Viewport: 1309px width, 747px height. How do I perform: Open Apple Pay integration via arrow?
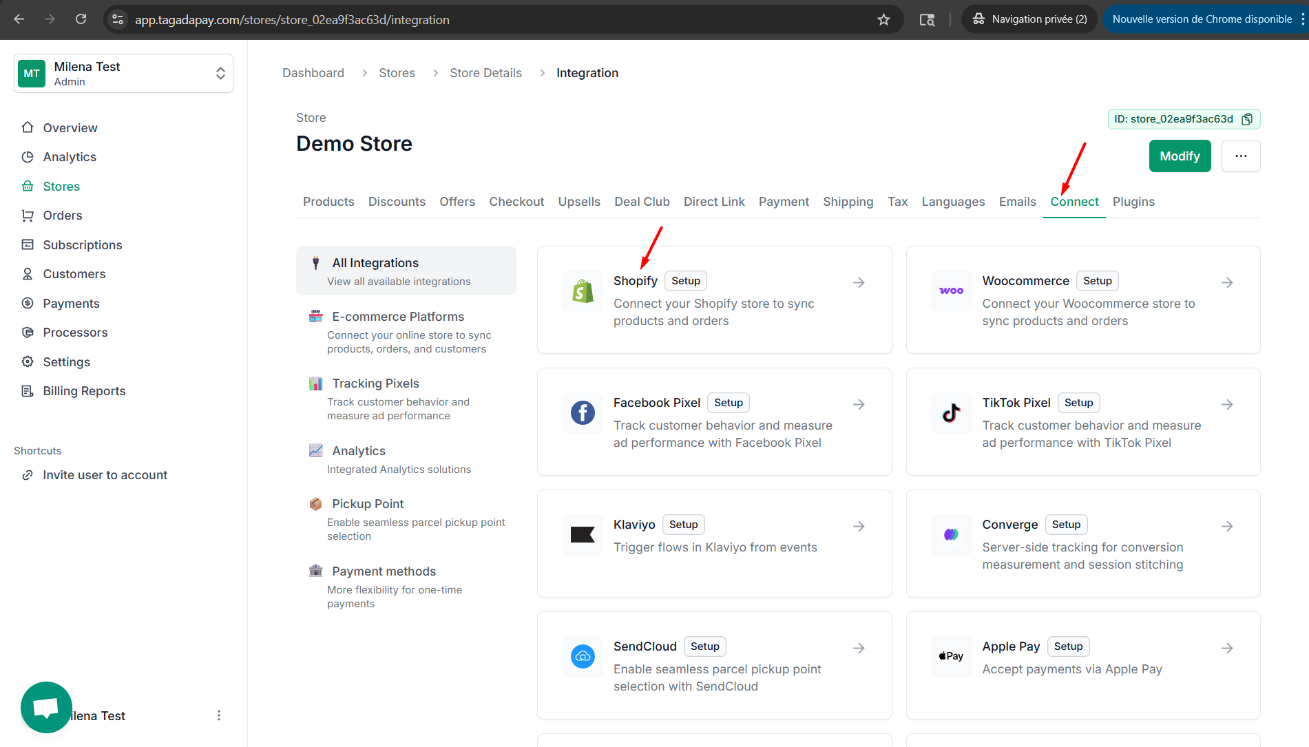pos(1227,648)
